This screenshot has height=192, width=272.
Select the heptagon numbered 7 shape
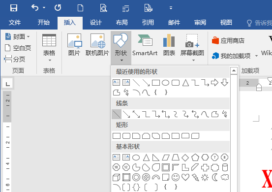[x=215, y=158]
